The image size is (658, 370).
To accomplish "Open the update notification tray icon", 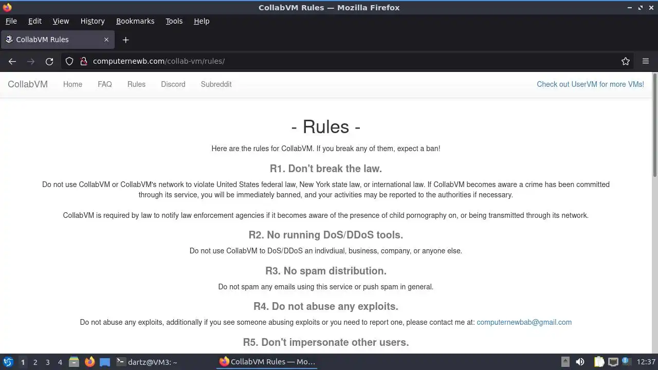I will pyautogui.click(x=626, y=361).
